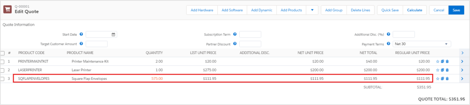Save the quote

[456, 10]
